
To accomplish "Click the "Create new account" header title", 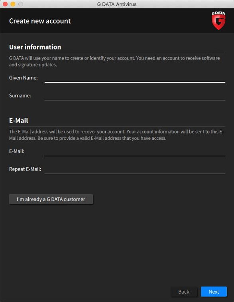I will tap(40, 21).
